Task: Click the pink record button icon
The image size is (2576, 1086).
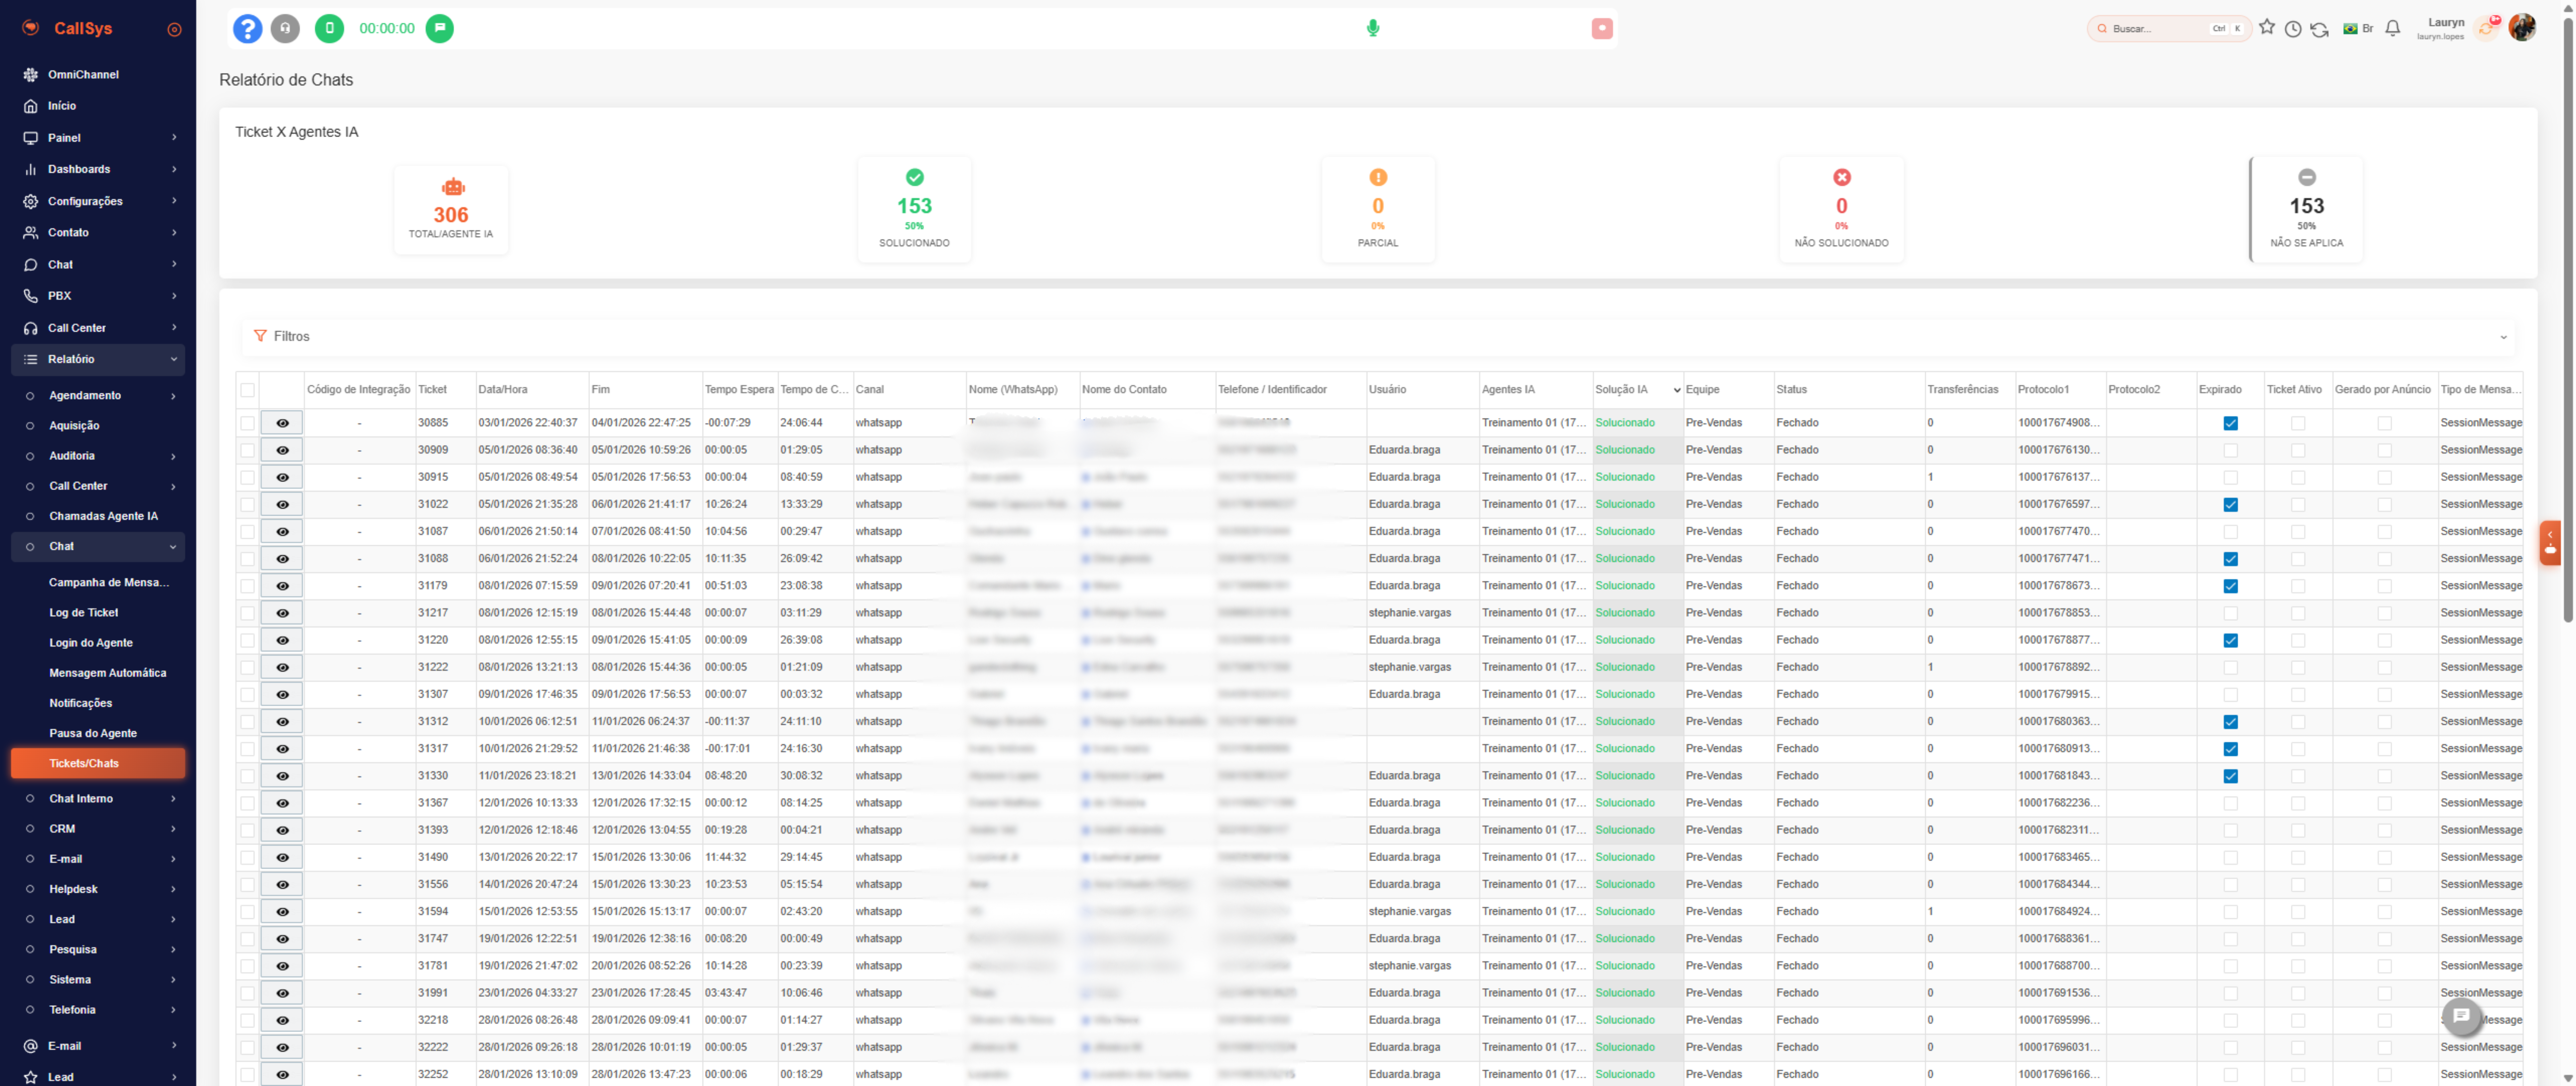Action: click(x=1602, y=29)
